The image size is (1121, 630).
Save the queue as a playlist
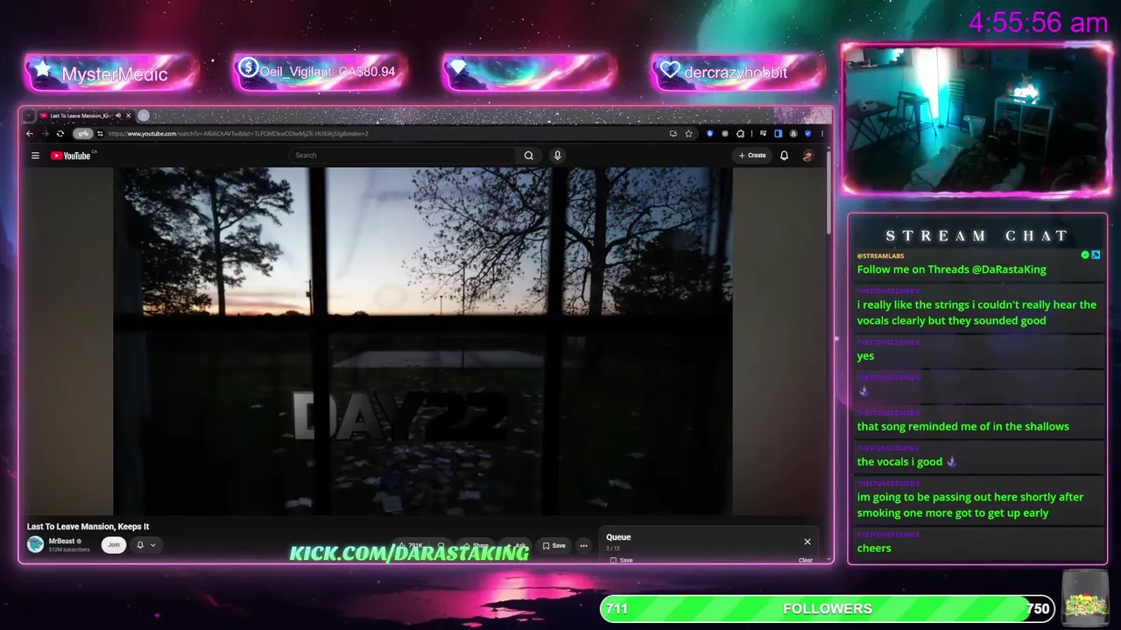(622, 560)
